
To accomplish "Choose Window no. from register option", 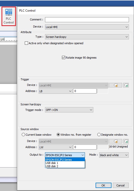I will tap(58, 135).
